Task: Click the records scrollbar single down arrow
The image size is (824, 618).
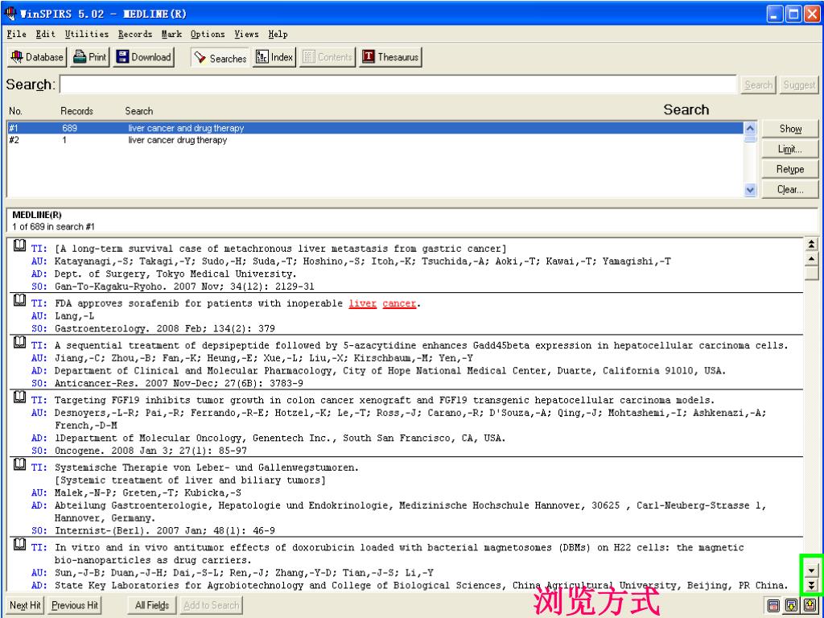Action: [x=811, y=571]
